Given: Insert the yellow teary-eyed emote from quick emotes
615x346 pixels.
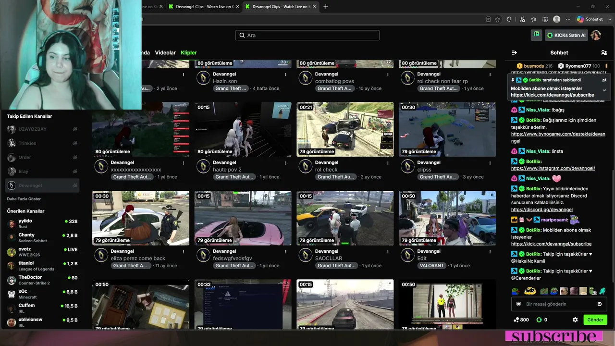Looking at the screenshot, I should tap(530, 291).
